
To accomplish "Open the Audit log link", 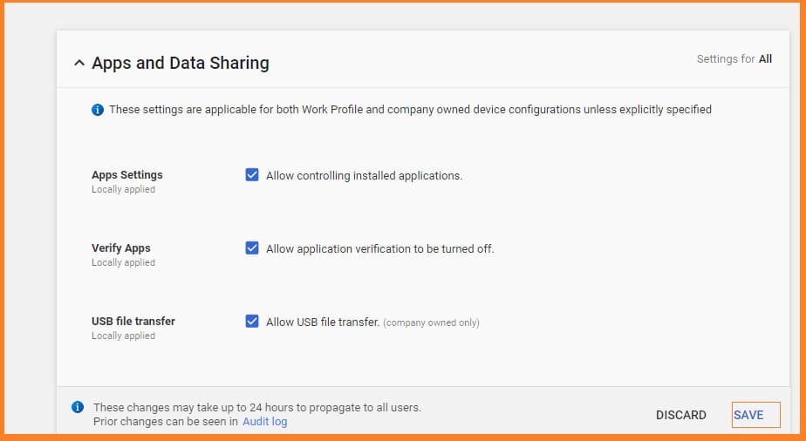I will click(x=264, y=422).
